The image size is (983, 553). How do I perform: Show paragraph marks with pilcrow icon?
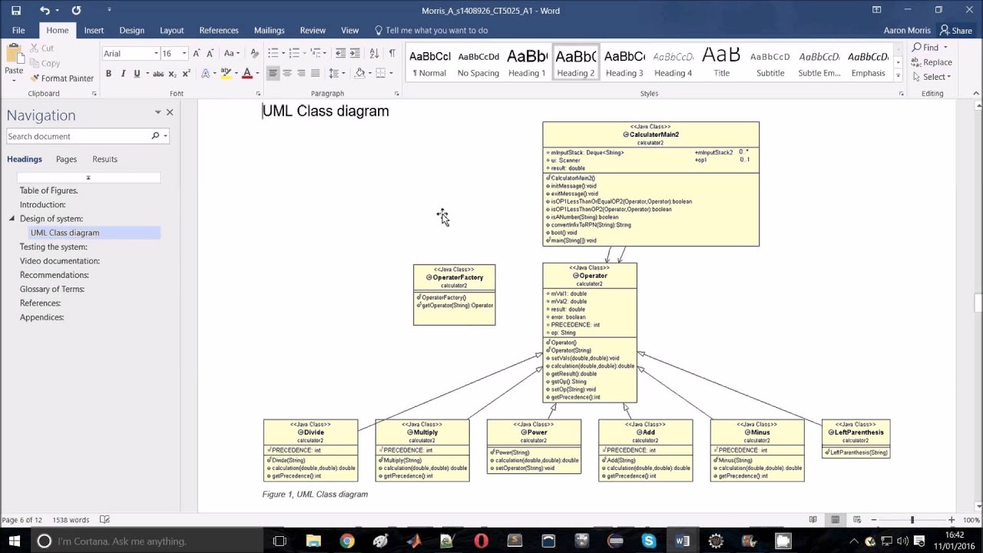tap(392, 53)
